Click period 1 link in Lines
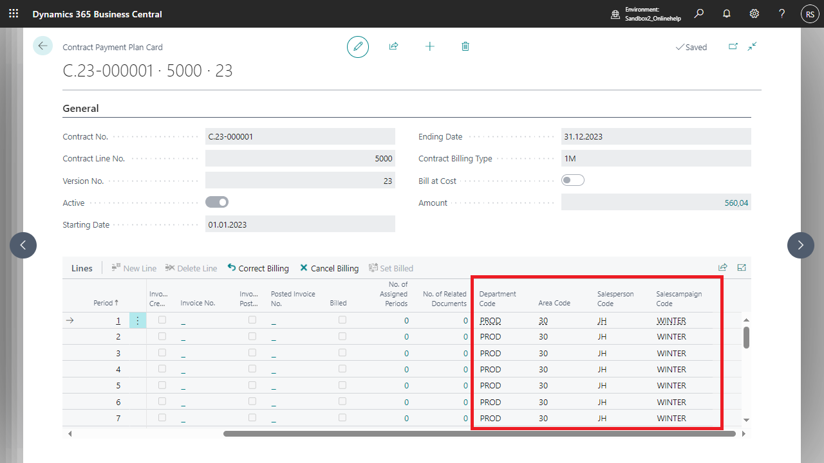The image size is (824, 463). (118, 320)
